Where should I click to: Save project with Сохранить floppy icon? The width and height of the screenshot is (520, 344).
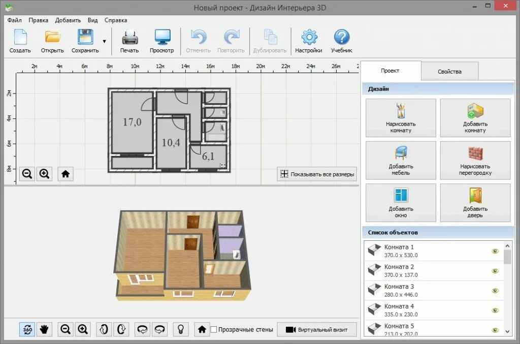tap(85, 41)
